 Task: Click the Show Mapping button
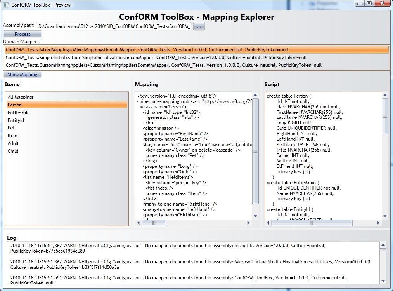pyautogui.click(x=23, y=75)
